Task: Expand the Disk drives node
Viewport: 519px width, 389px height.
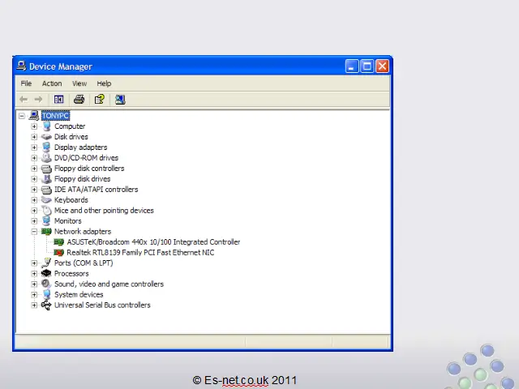Action: coord(34,137)
